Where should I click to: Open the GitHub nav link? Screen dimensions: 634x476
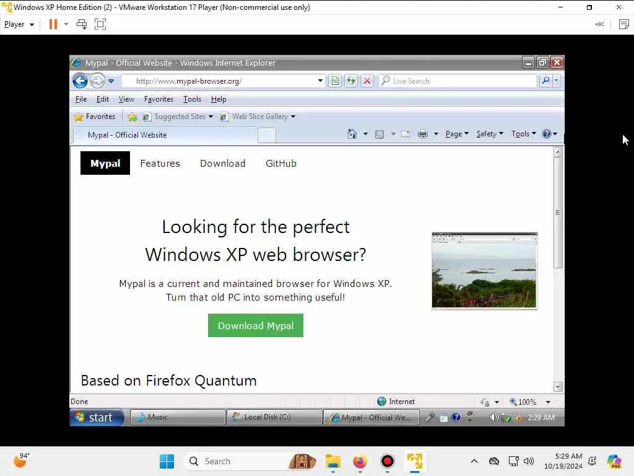[281, 163]
